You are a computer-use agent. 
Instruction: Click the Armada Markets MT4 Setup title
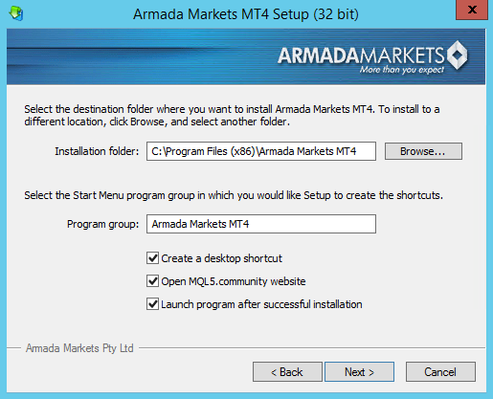(x=246, y=14)
